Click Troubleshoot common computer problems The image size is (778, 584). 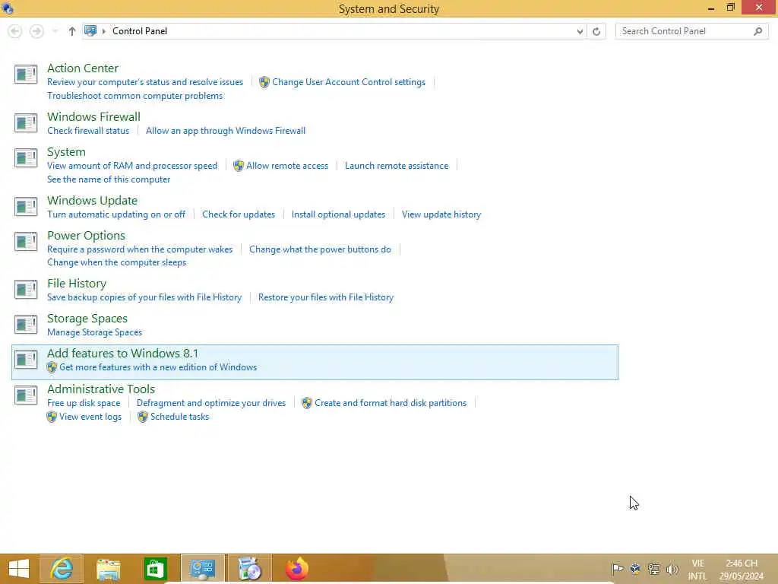135,95
